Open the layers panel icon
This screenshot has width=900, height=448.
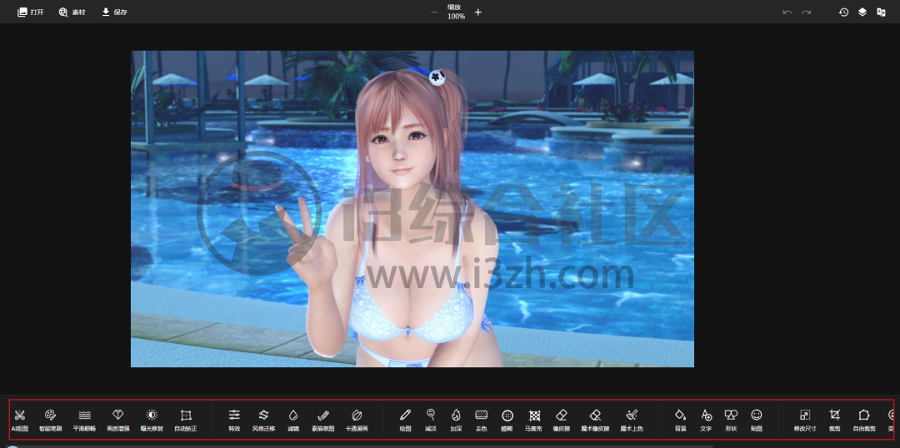[x=862, y=12]
